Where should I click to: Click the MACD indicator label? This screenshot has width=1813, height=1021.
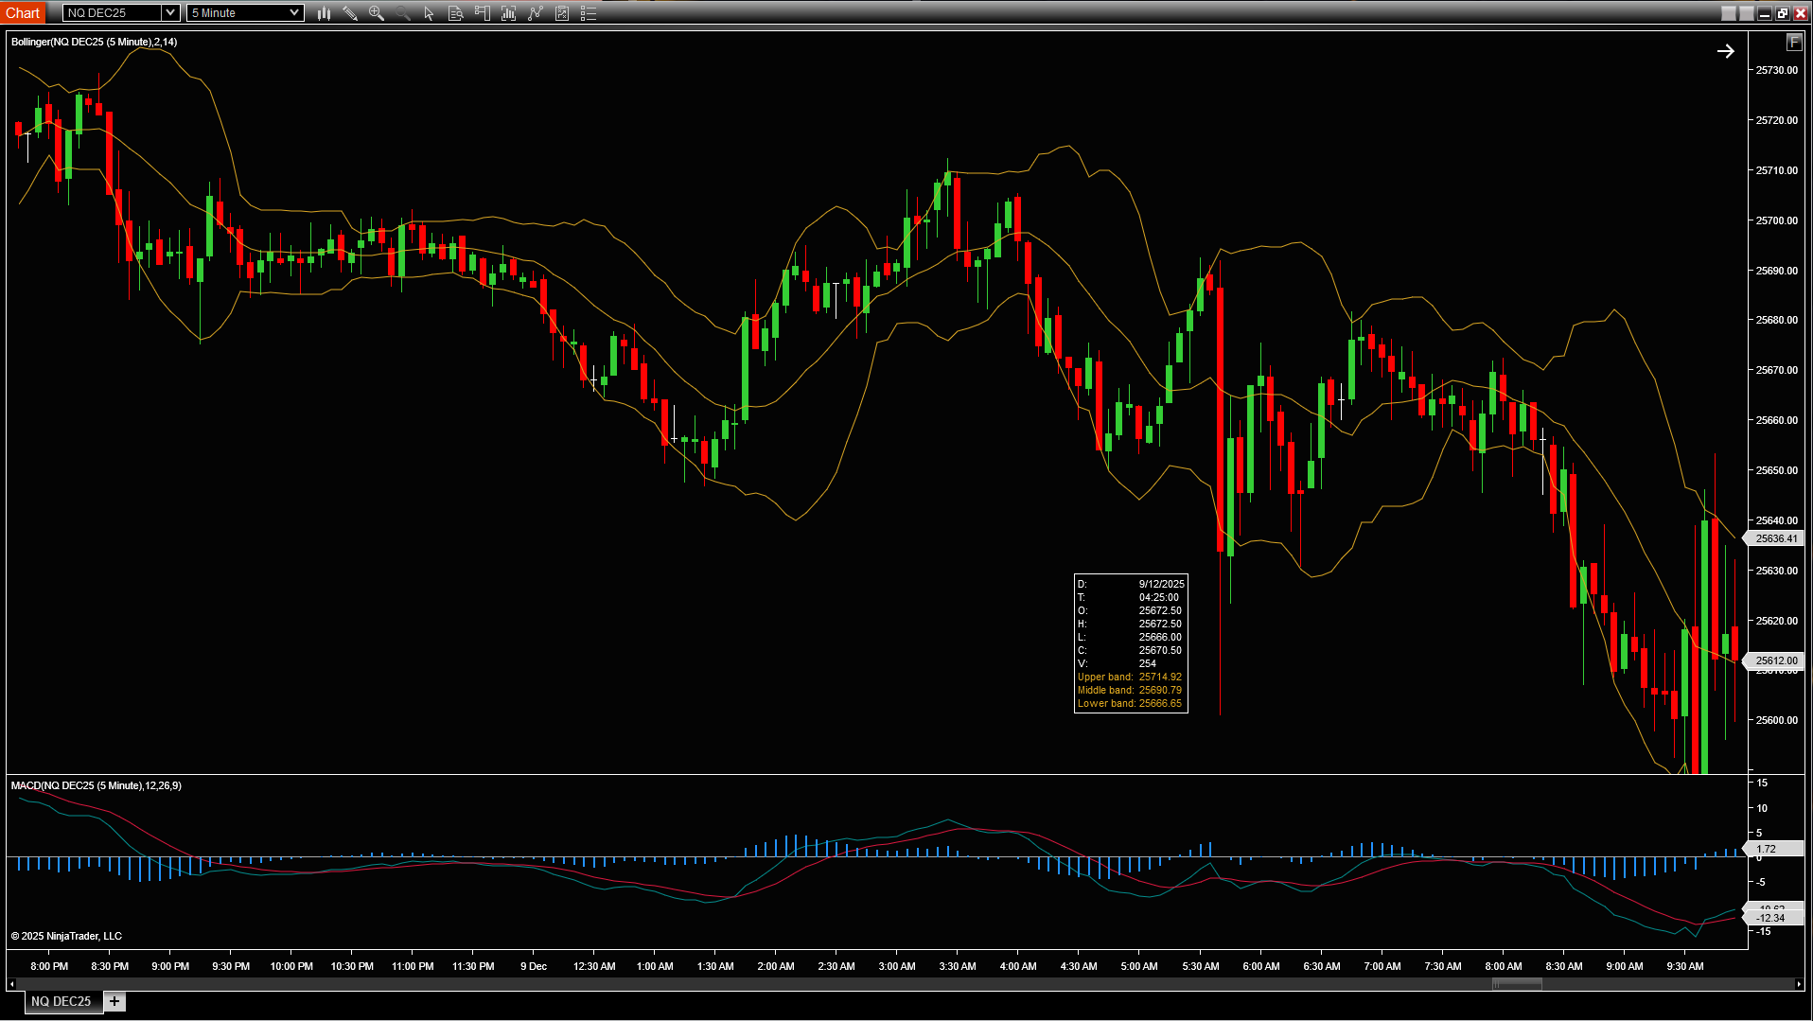coord(96,785)
